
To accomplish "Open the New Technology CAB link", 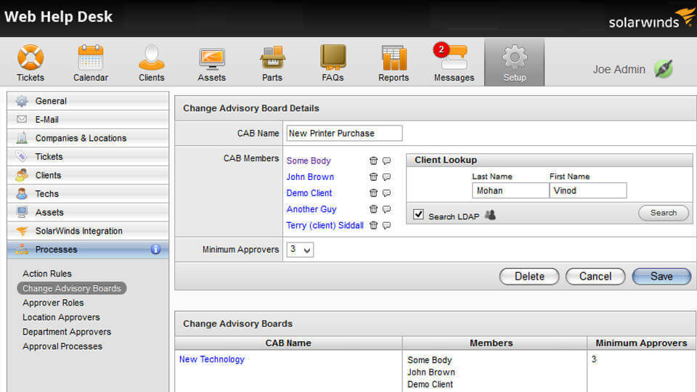I will click(x=212, y=359).
